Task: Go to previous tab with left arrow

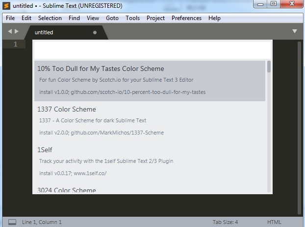Action: click(x=10, y=31)
